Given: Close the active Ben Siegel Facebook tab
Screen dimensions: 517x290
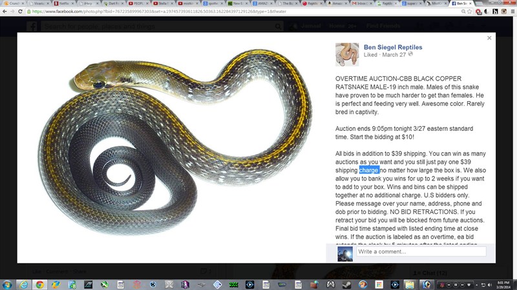Looking at the screenshot, I should tap(470, 3).
